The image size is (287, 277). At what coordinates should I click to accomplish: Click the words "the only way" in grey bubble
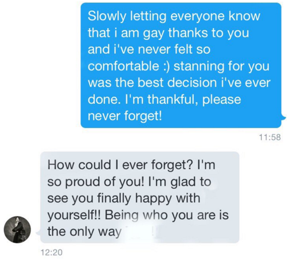click(x=84, y=232)
